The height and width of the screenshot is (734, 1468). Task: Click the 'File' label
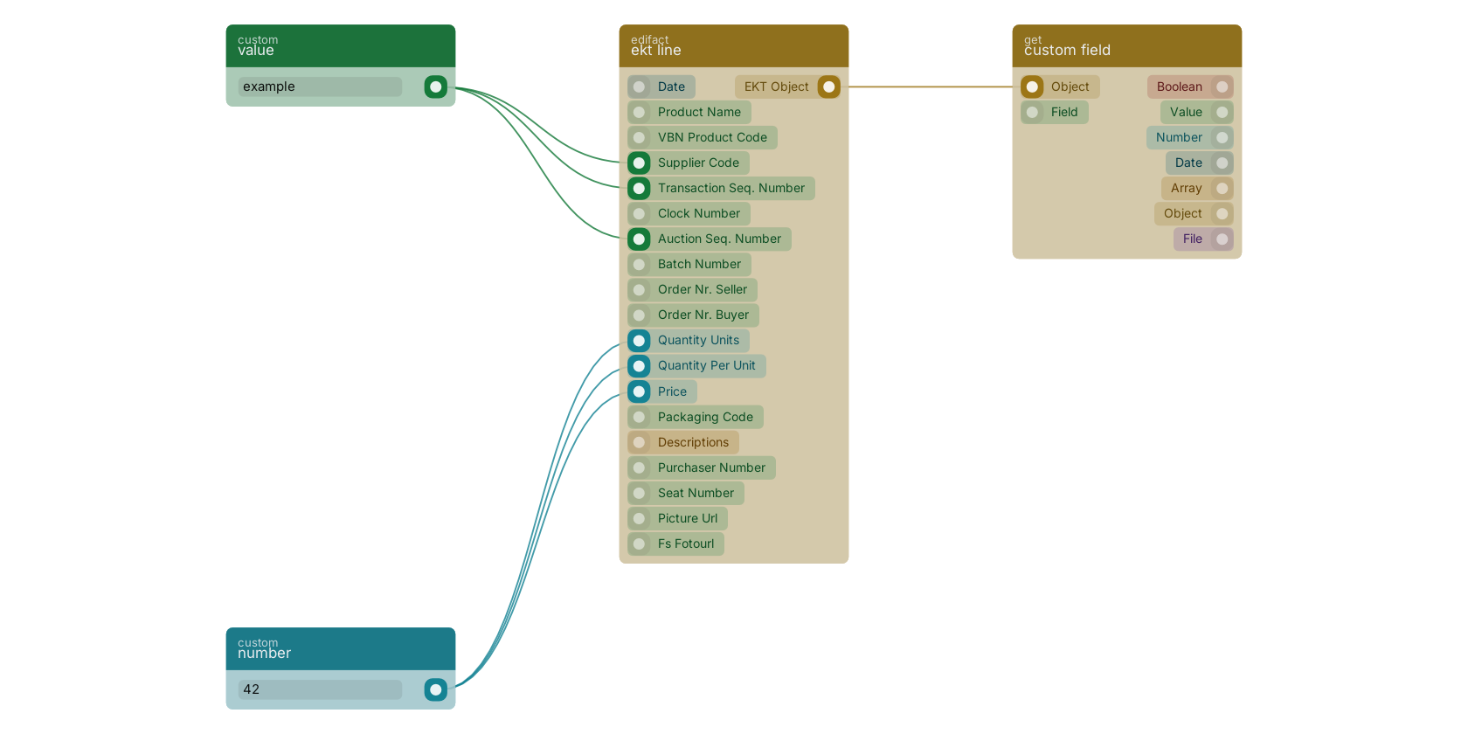[x=1193, y=239]
